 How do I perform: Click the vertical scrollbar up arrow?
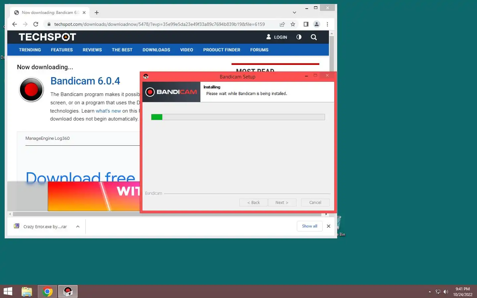point(332,34)
